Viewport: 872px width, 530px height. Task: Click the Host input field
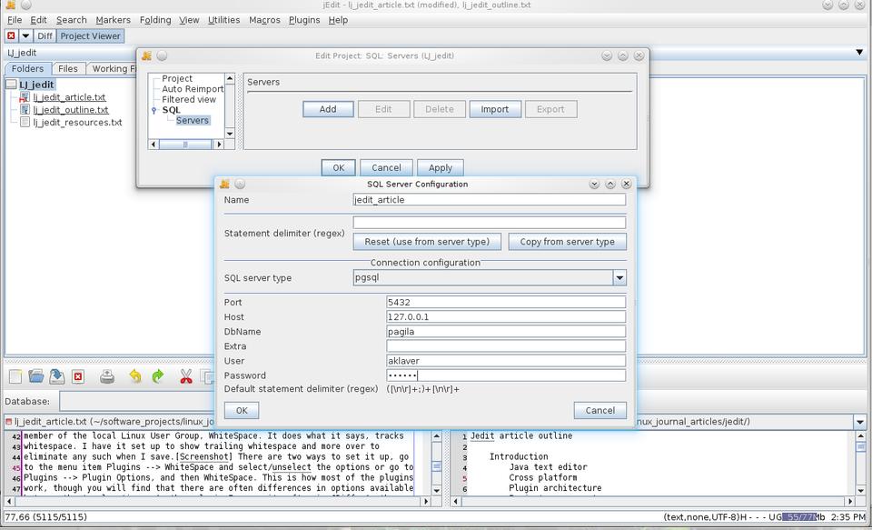point(506,317)
